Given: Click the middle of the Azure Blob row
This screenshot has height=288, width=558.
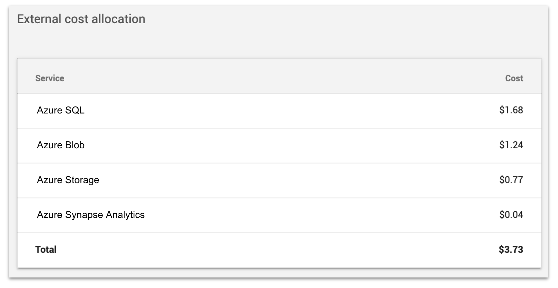Looking at the screenshot, I should [x=279, y=146].
